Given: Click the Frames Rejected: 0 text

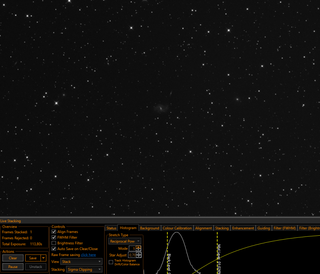Looking at the screenshot, I should [x=17, y=238].
